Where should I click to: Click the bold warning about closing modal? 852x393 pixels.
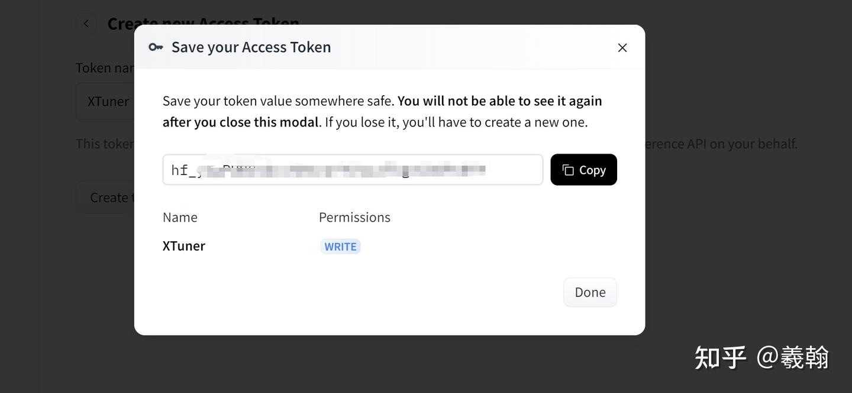pyautogui.click(x=500, y=101)
